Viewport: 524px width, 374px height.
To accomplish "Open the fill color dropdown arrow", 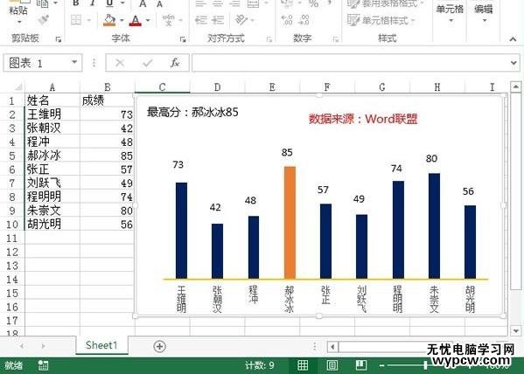I will (122, 20).
